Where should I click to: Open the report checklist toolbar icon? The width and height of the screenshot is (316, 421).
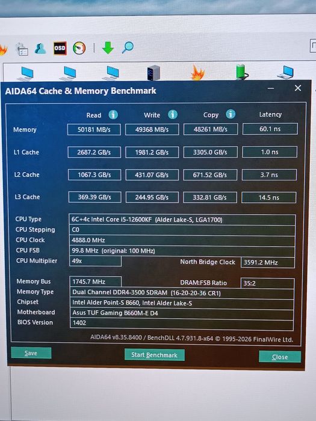22,49
